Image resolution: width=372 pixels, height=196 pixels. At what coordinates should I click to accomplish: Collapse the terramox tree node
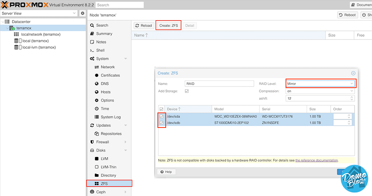(x=8, y=28)
